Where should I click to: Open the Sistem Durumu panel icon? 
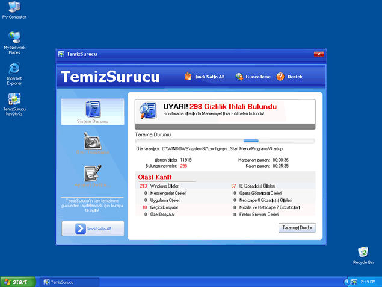(92, 109)
